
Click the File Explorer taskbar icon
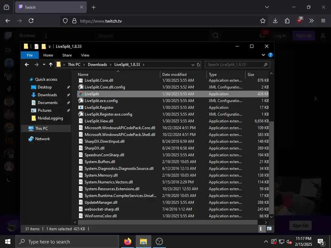click(143, 242)
